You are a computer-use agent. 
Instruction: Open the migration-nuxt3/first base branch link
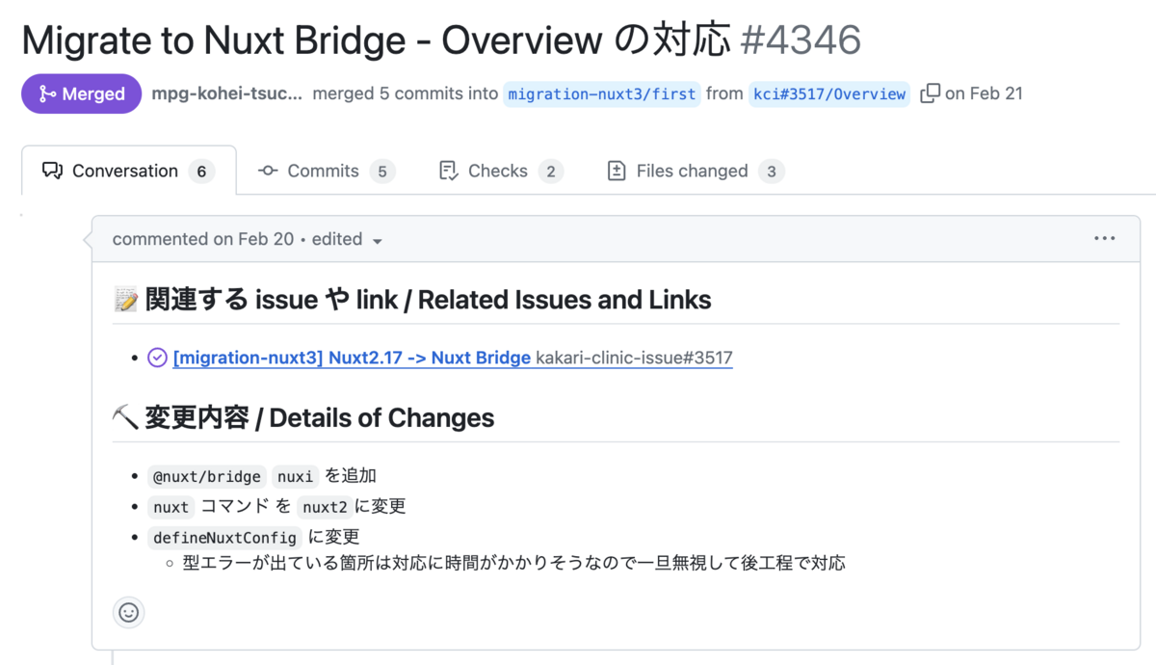[x=602, y=94]
